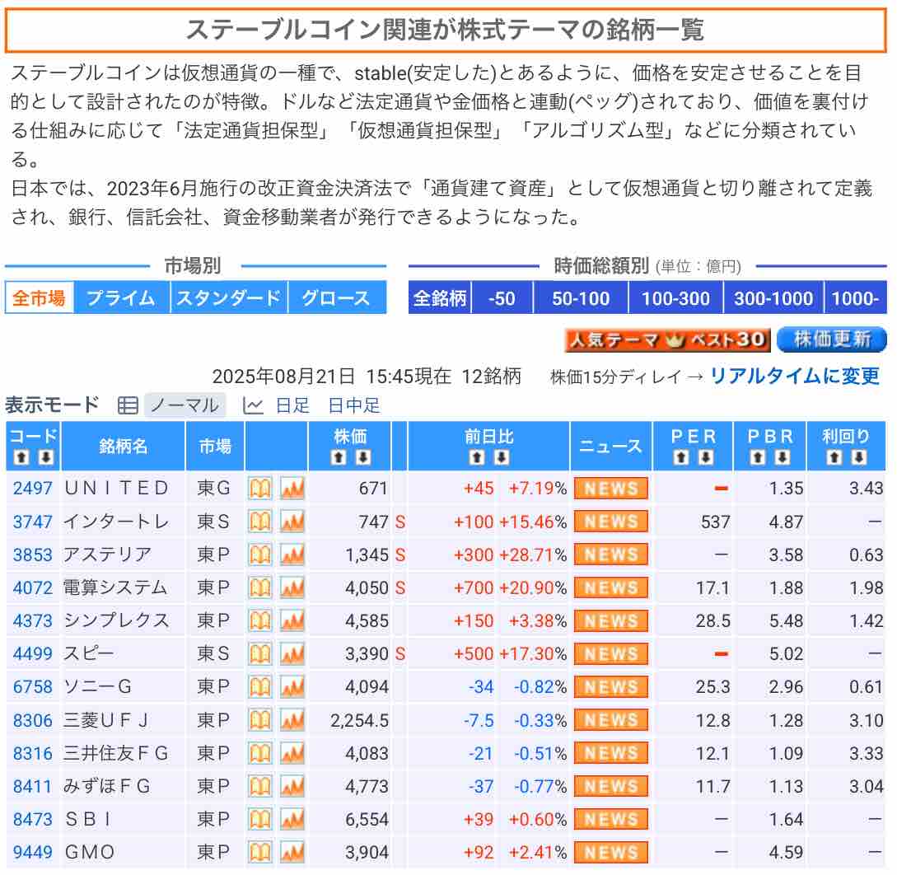Switch display mode to 日中足
Screen dimensions: 897x875
(x=354, y=405)
